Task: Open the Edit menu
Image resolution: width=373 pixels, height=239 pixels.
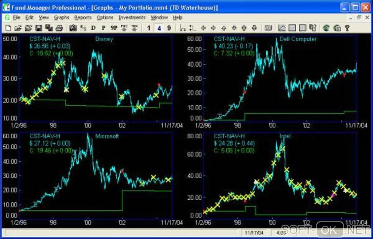Action: (29, 17)
